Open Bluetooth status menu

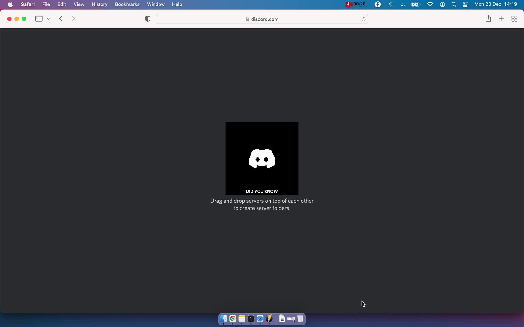[x=391, y=4]
